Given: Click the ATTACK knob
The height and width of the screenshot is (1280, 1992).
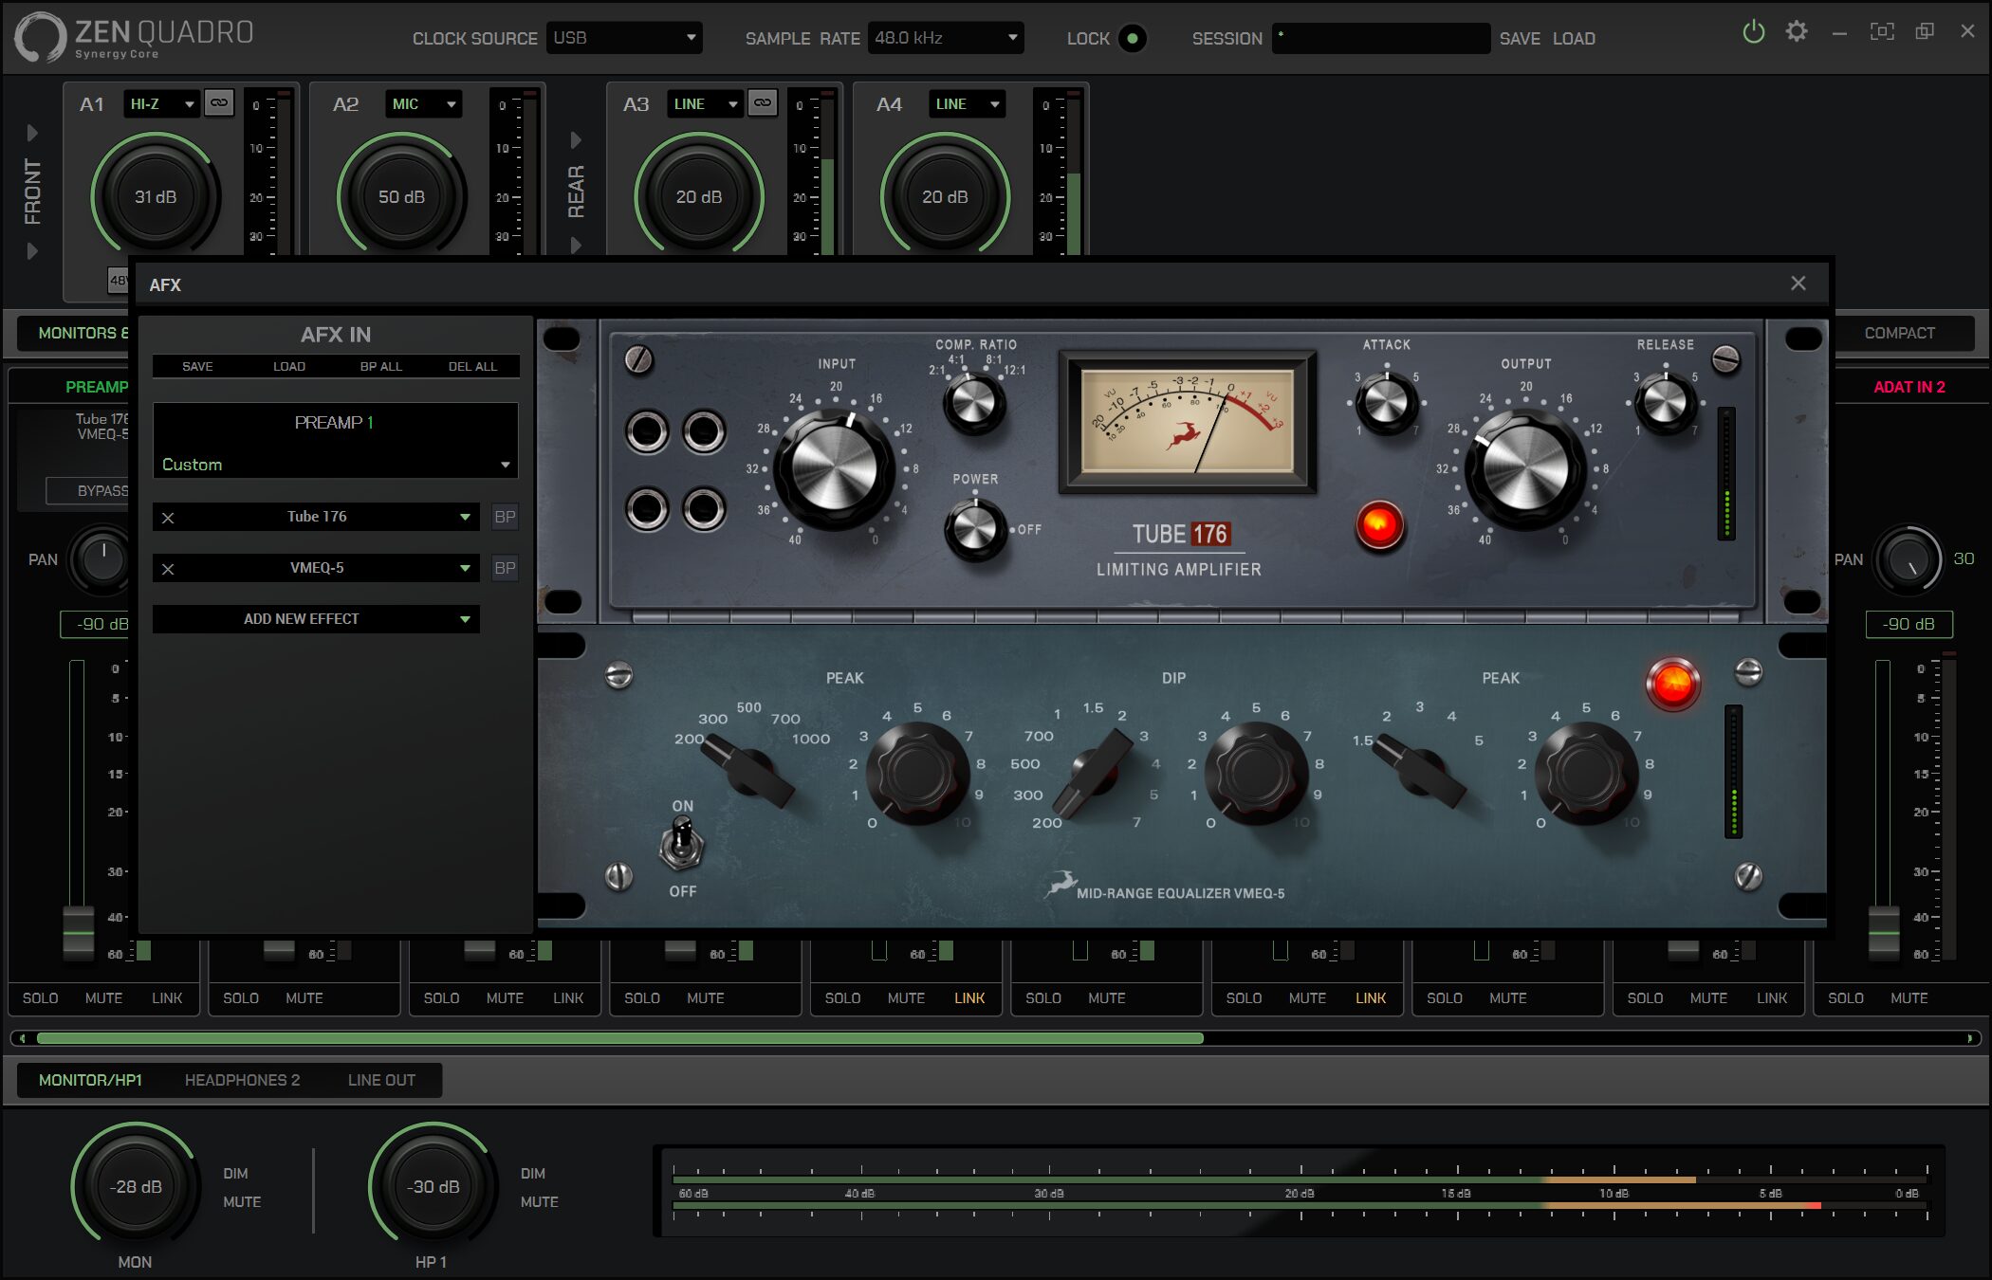Looking at the screenshot, I should click(1386, 402).
